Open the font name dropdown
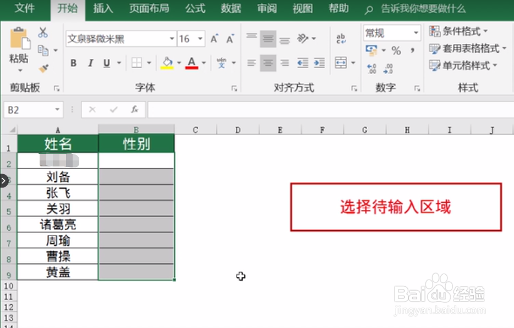The height and width of the screenshot is (328, 514). (x=171, y=38)
